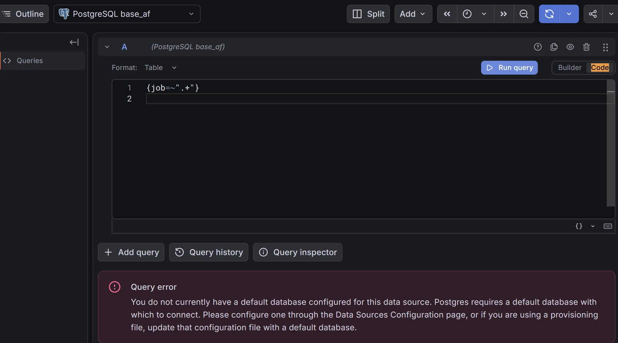The image size is (618, 343).
Task: Expand the Format Table dropdown
Action: click(x=160, y=68)
